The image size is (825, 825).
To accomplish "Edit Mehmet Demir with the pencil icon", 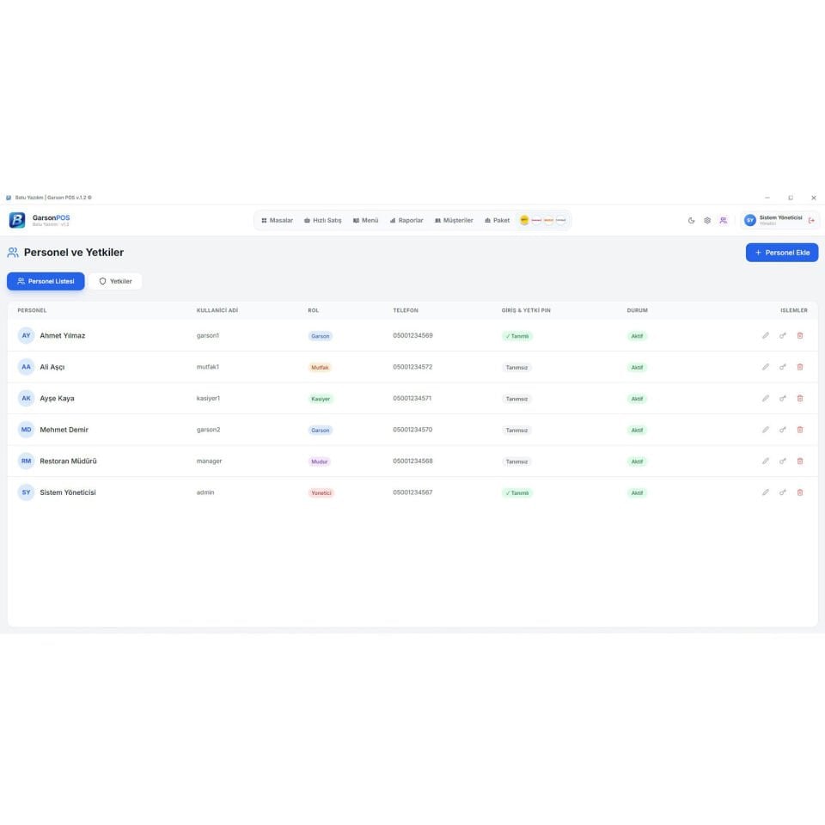I will point(766,430).
